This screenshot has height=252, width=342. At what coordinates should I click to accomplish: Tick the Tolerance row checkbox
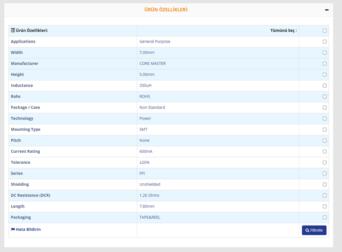(x=325, y=163)
